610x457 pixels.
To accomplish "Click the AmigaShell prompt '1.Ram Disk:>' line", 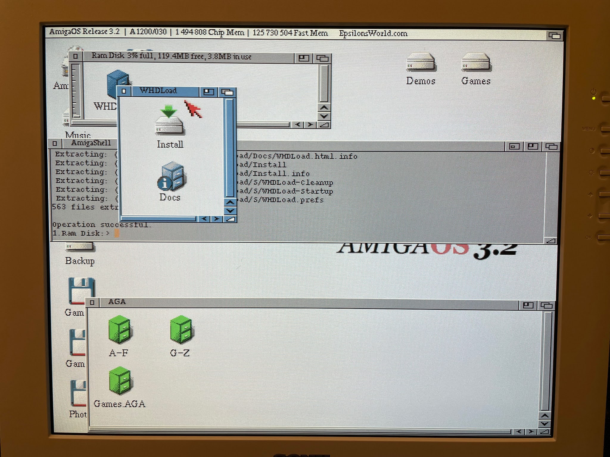I will pyautogui.click(x=81, y=234).
